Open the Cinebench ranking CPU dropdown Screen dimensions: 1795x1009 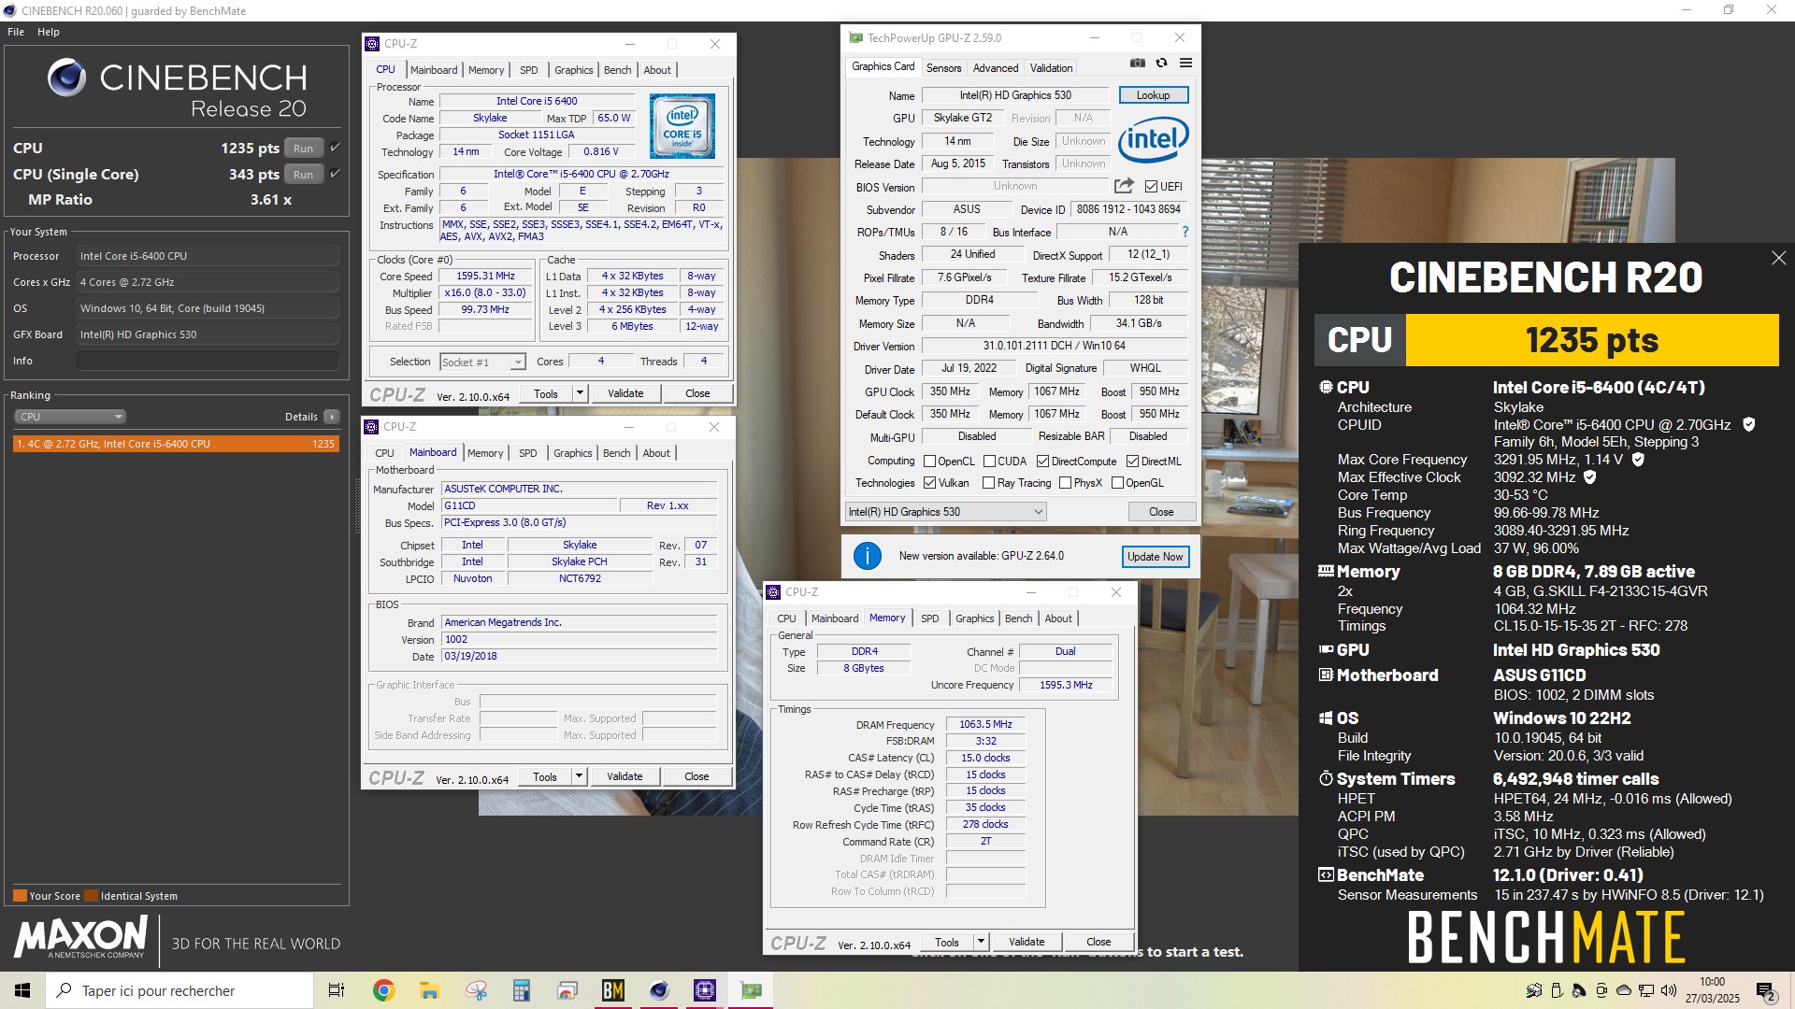click(70, 417)
